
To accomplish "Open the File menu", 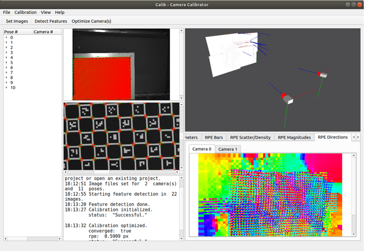I will 6,12.
